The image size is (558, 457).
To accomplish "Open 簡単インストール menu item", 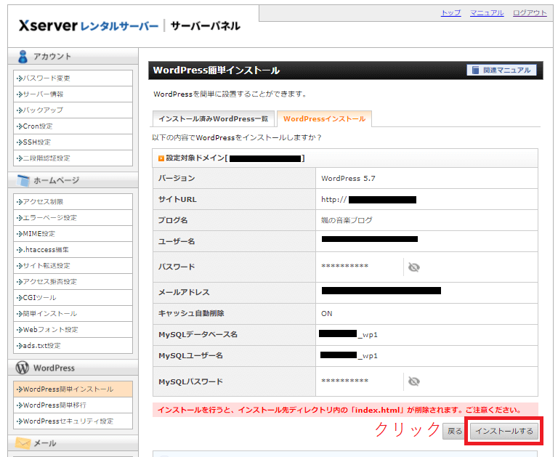I will 73,314.
